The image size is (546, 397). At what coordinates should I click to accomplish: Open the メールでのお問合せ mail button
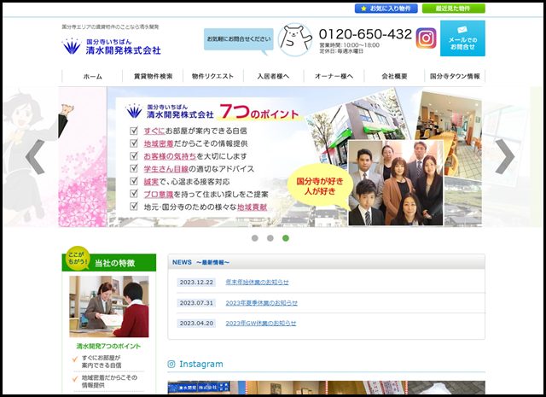(462, 38)
